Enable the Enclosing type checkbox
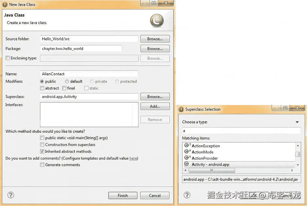Viewport: 307px width, 206px height. [8, 58]
